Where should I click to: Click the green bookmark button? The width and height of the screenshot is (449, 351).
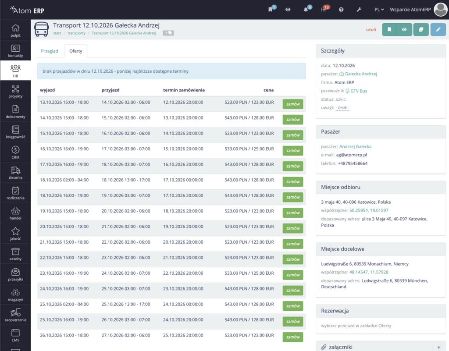click(x=389, y=29)
